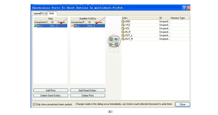Viewport: 218px width, 115px height.
Task: Select the OUT_L link icon
Action: click(x=123, y=35)
